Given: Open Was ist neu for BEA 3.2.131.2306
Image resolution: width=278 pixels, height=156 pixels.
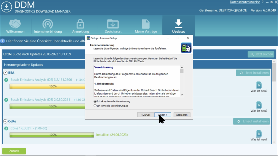Looking at the screenshot, I should (x=259, y=87).
